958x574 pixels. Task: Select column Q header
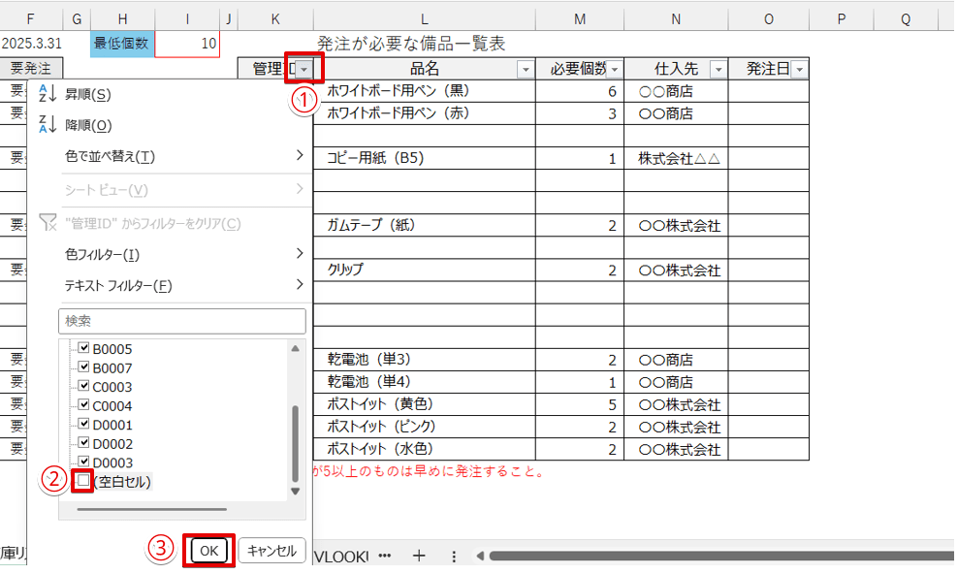pos(906,19)
